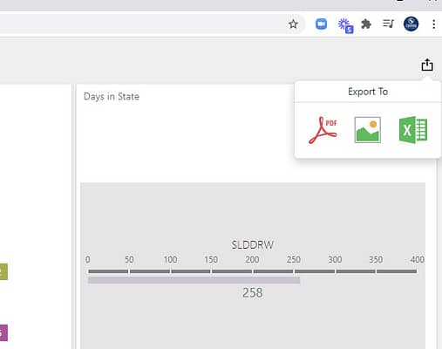Click the 258 value label
Image resolution: width=442 pixels, height=349 pixels.
[x=253, y=292]
